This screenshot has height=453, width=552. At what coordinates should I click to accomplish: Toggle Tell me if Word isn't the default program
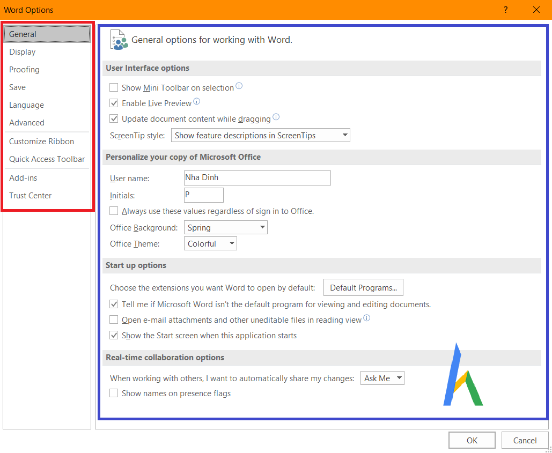pyautogui.click(x=114, y=304)
